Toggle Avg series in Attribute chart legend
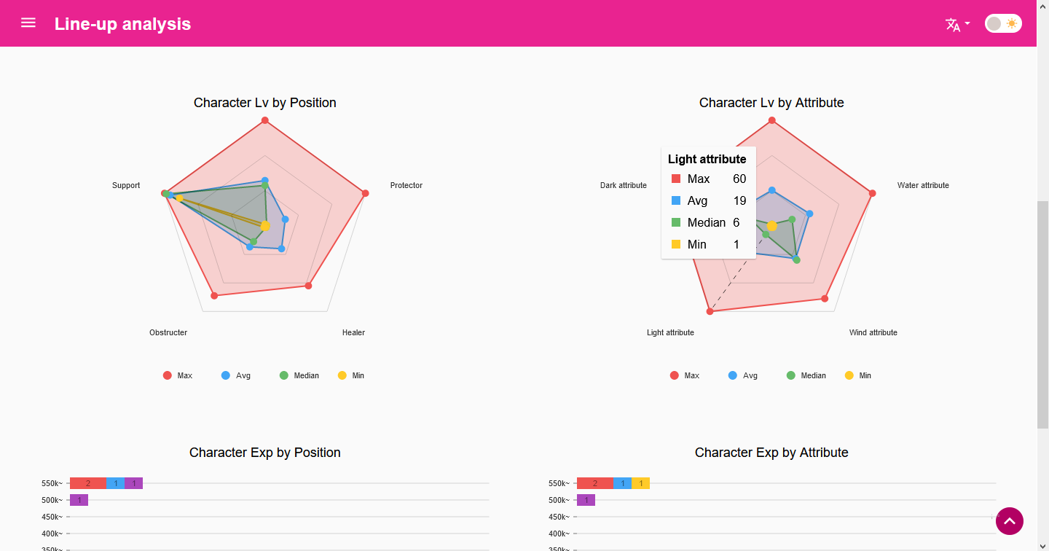This screenshot has width=1049, height=551. 743,375
